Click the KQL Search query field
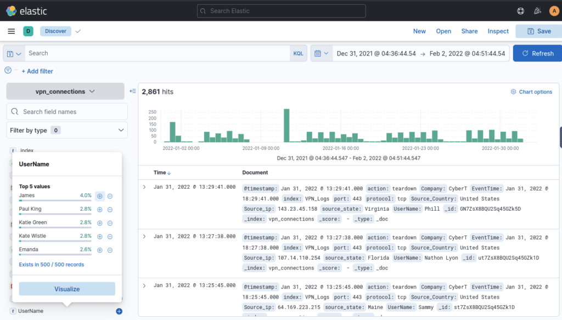This screenshot has width=562, height=320. tap(158, 53)
